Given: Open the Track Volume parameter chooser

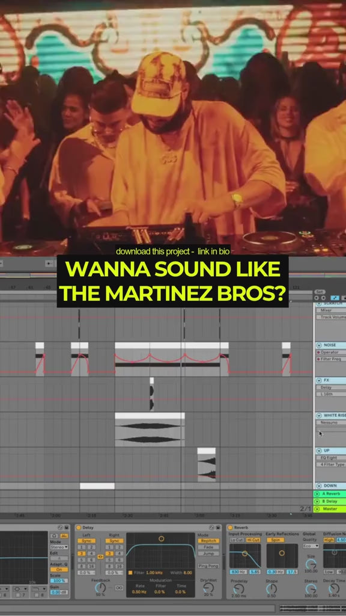Looking at the screenshot, I should 331,316.
